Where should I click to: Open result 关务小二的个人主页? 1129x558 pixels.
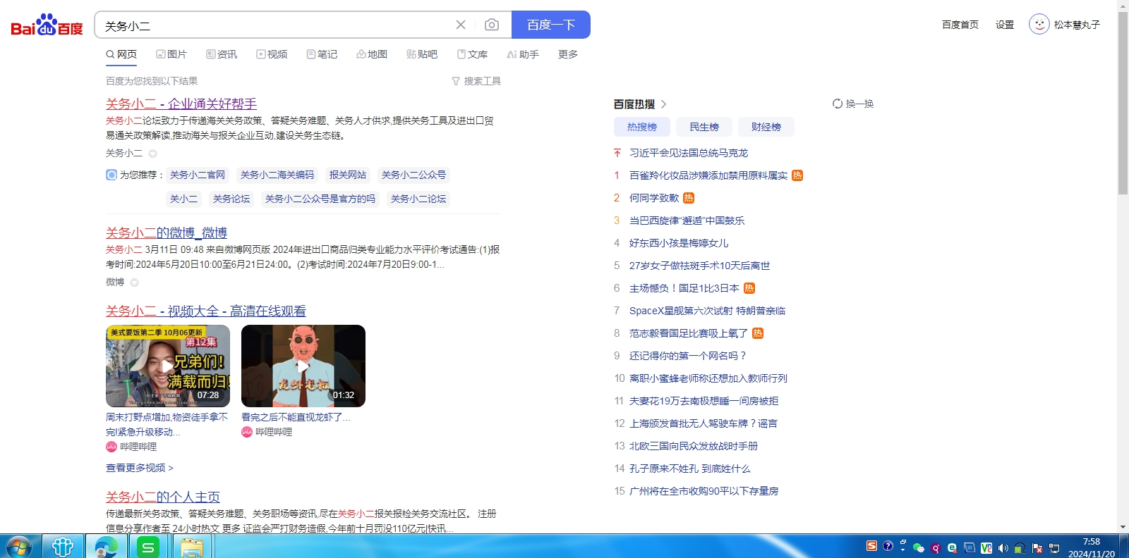click(x=163, y=497)
